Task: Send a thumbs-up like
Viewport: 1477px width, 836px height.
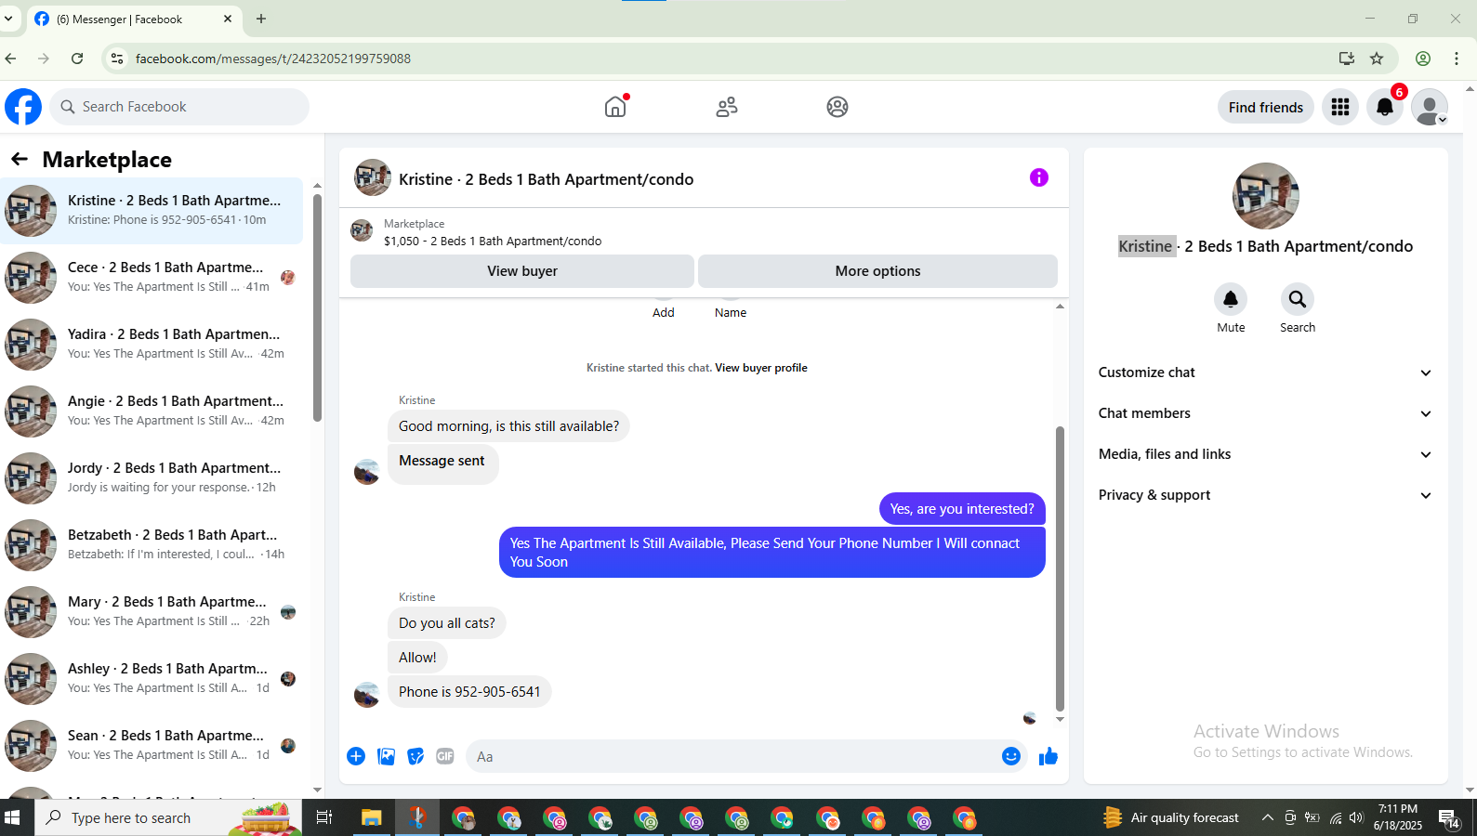Action: click(1048, 756)
